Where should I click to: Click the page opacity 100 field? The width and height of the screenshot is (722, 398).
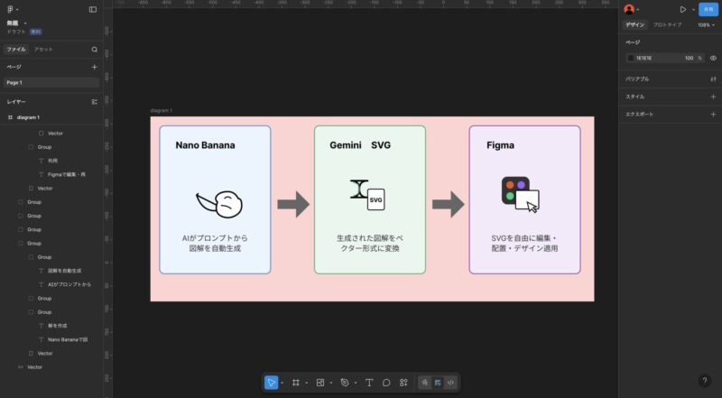689,58
